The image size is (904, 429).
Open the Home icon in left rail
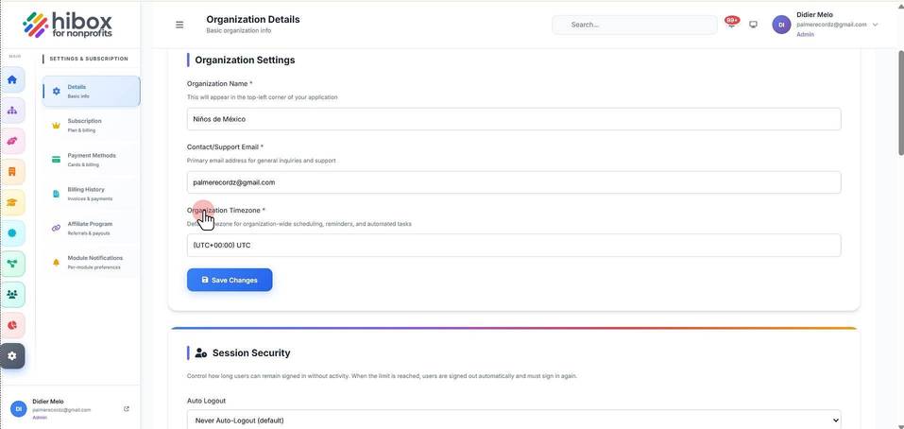pos(12,79)
